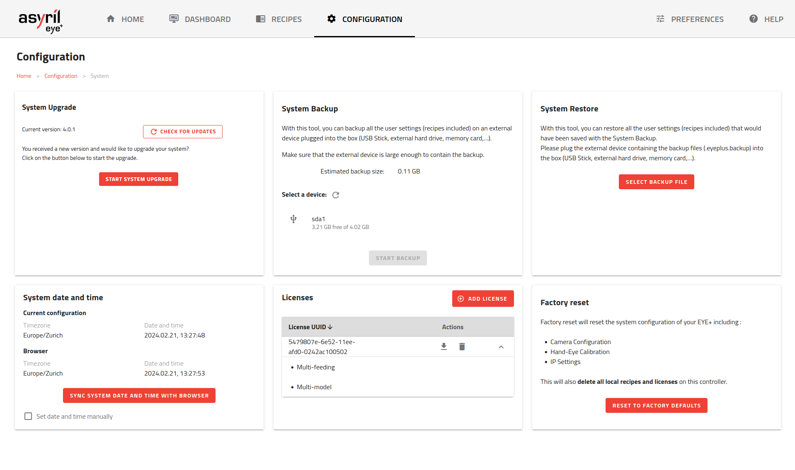This screenshot has width=795, height=470.
Task: Click Reset to Factory Defaults
Action: (x=656, y=405)
